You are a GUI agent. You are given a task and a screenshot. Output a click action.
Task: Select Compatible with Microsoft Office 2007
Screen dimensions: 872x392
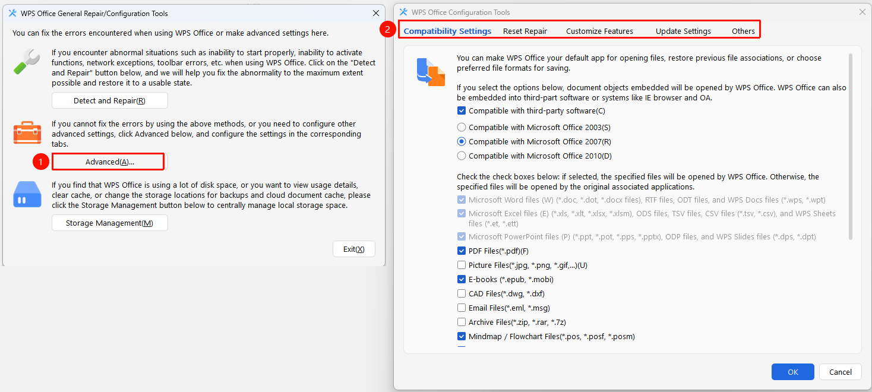[x=462, y=141]
